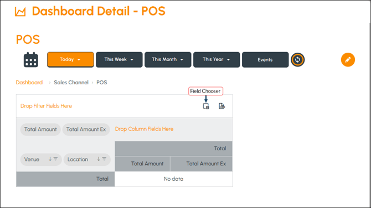
Task: Click the Total Amount Ex column header
Action: coord(202,164)
